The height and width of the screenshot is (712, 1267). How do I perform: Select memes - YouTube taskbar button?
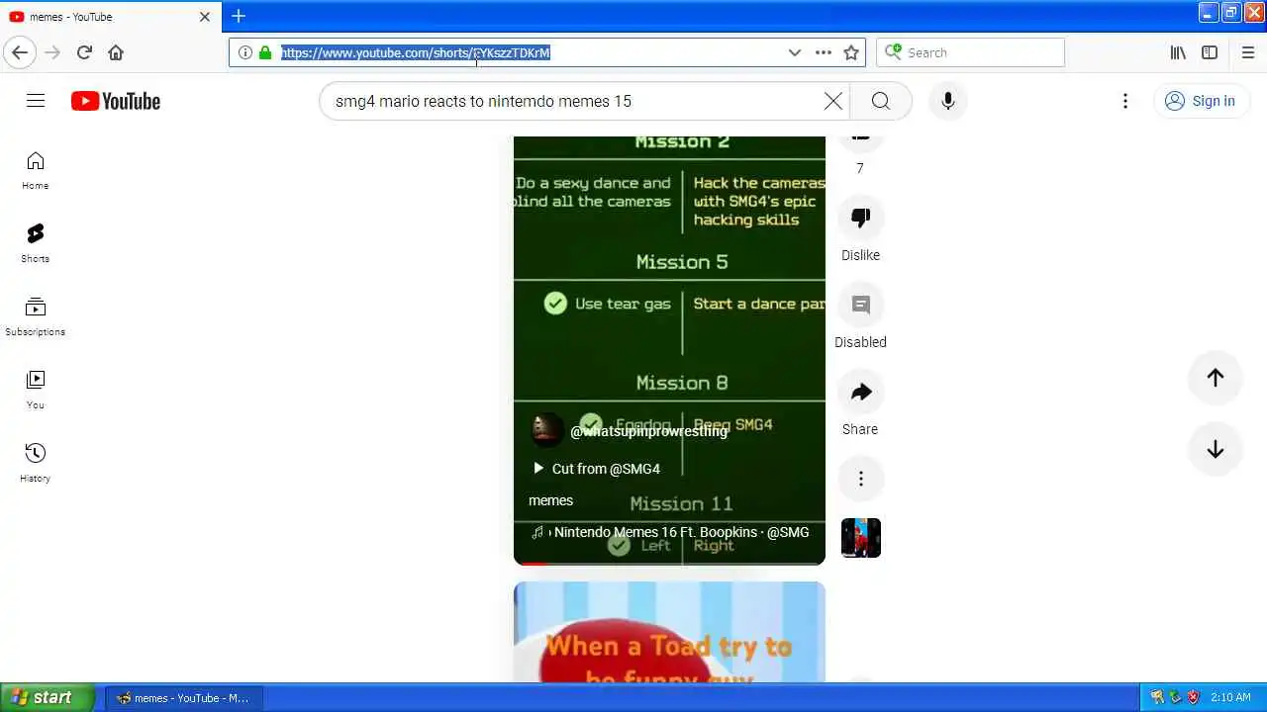click(x=183, y=697)
